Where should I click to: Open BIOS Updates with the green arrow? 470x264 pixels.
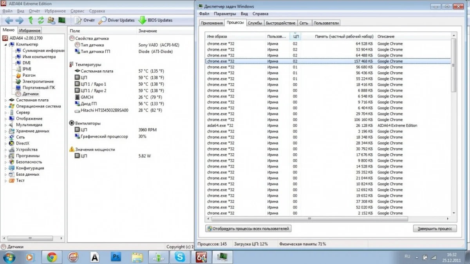(155, 20)
